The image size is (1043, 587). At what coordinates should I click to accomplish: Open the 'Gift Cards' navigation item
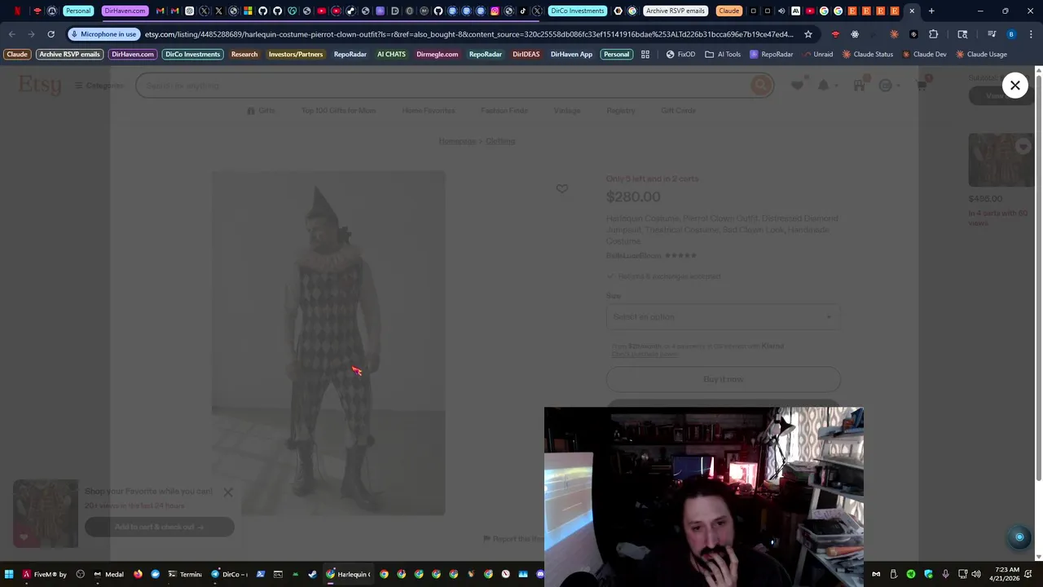coord(679,111)
